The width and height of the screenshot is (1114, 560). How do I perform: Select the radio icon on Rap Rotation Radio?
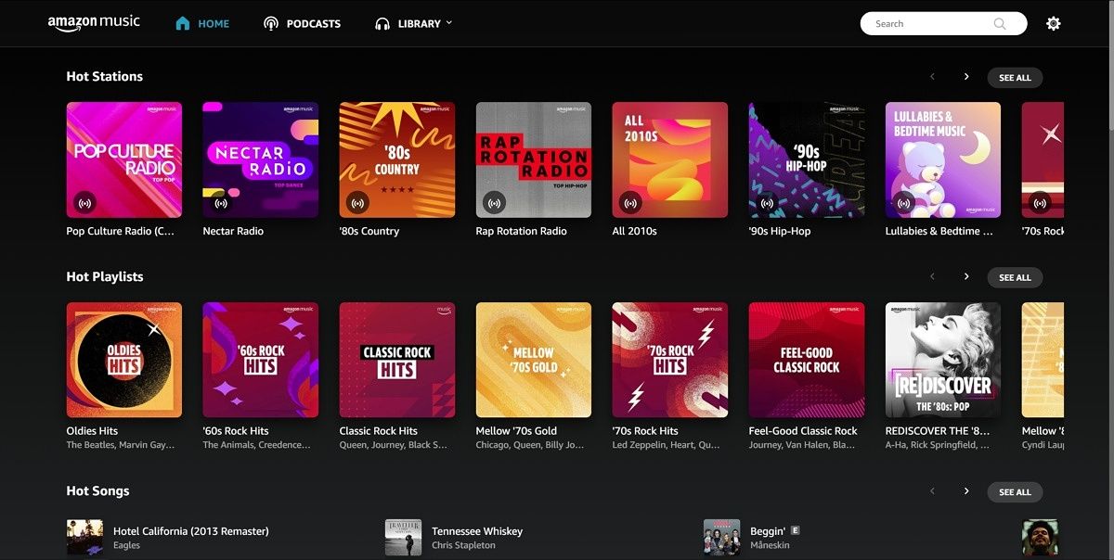click(x=493, y=202)
